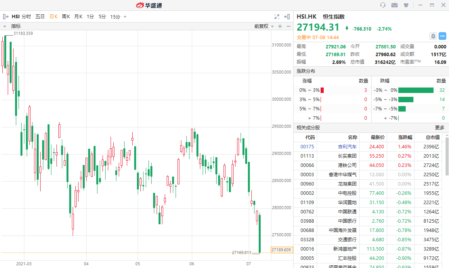The width and height of the screenshot is (449, 268).
Task: Sort constituents by 涨跌幅 column
Action: click(405, 137)
